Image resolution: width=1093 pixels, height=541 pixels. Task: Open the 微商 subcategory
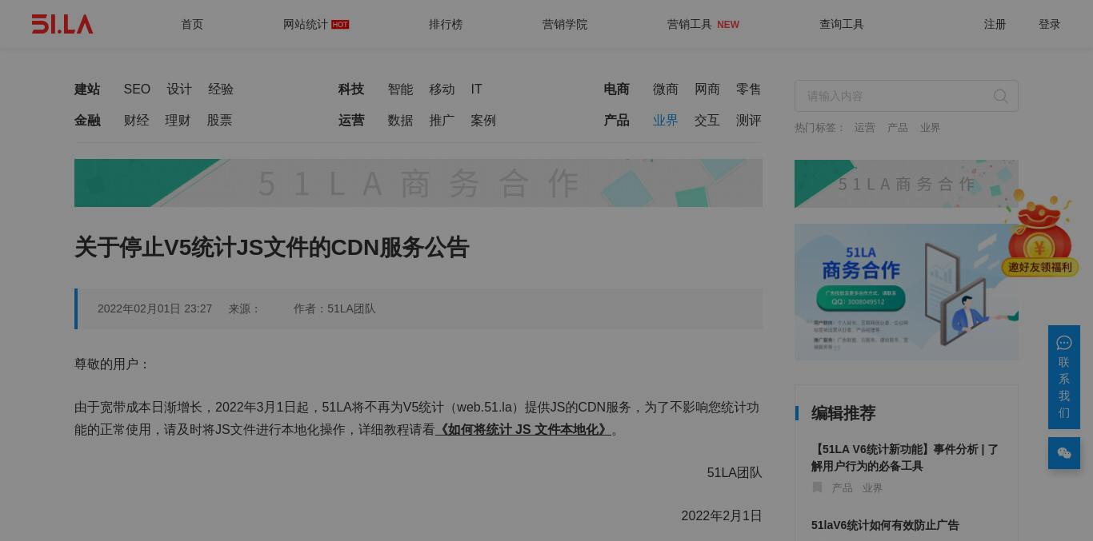(666, 90)
